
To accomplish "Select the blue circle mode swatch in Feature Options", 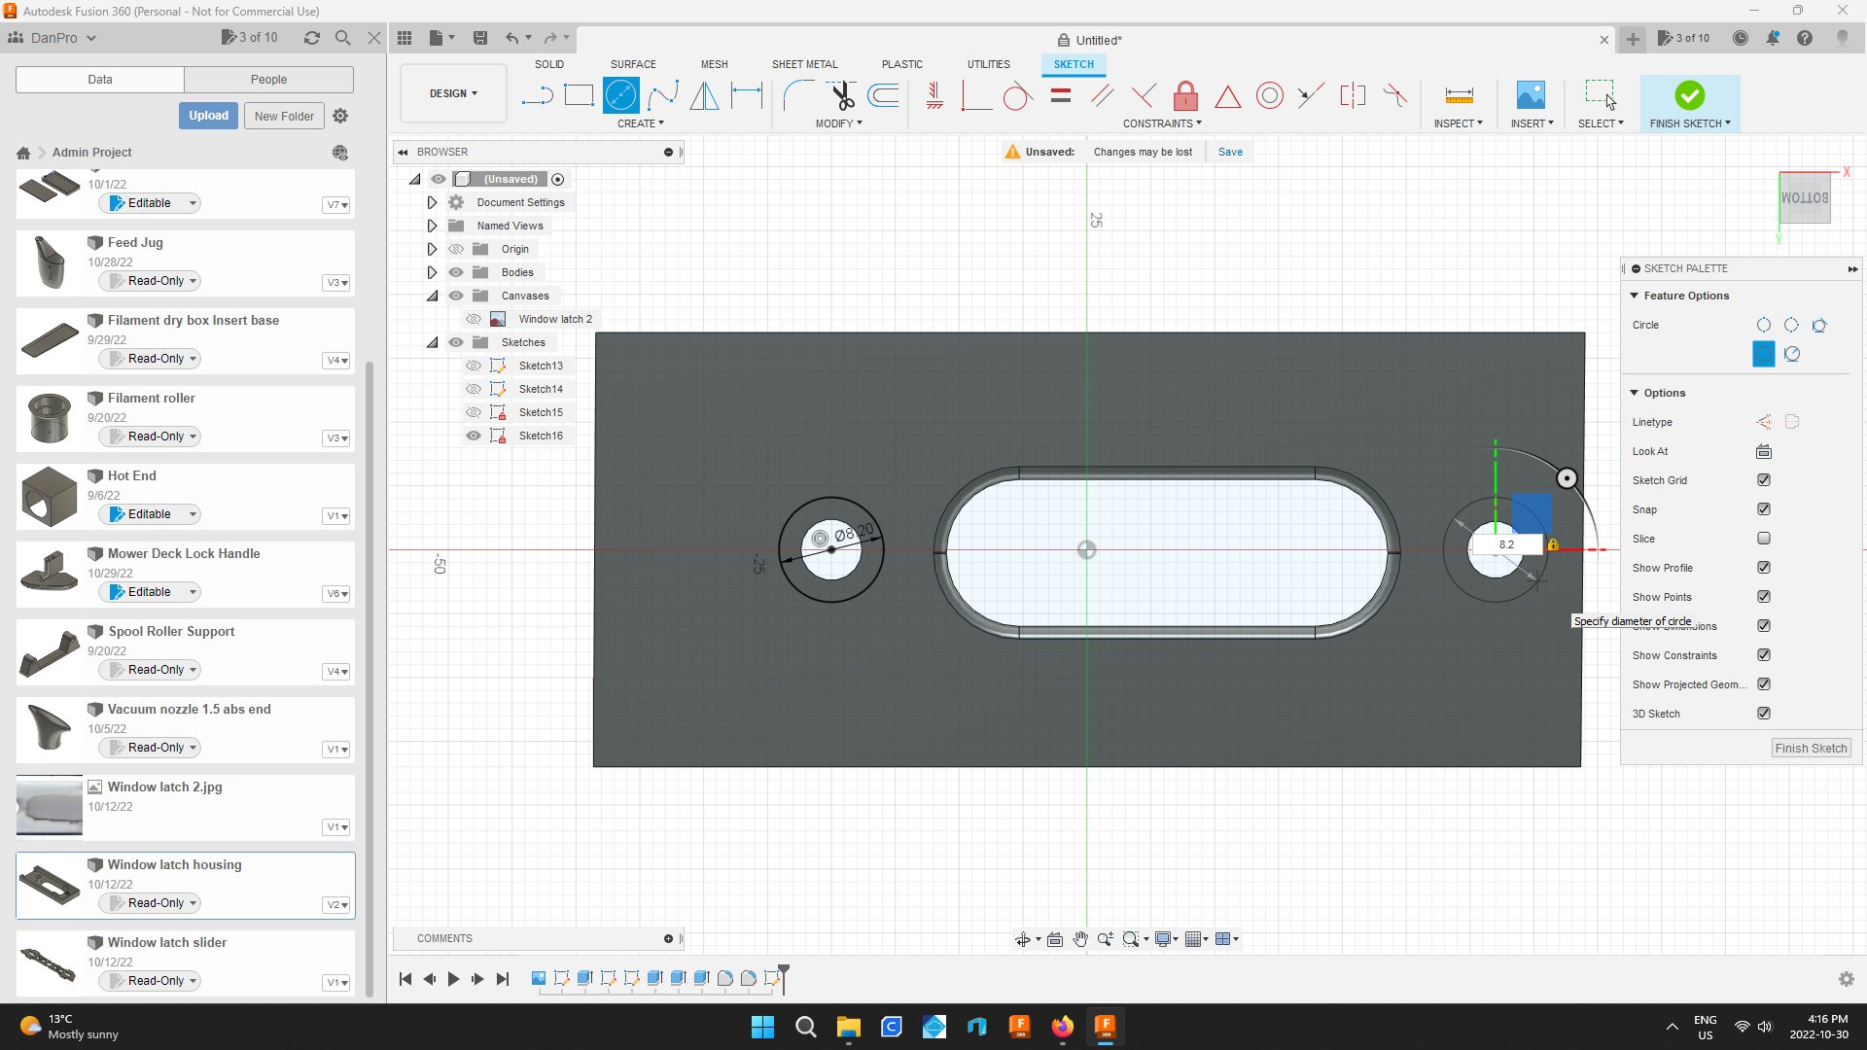I will (1762, 354).
